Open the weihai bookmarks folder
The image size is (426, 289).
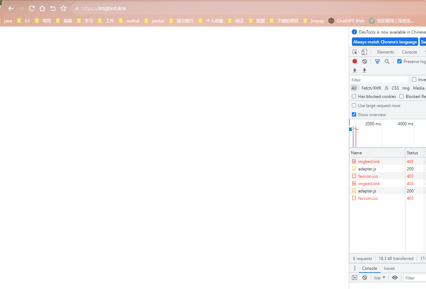[129, 21]
